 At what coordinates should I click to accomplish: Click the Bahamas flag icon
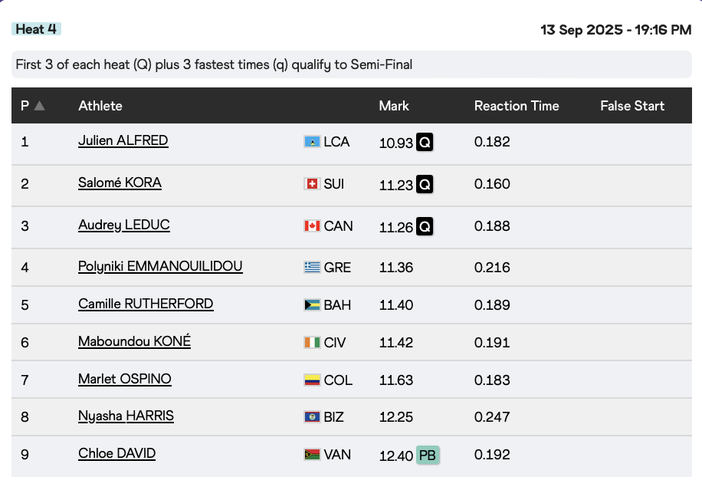[312, 305]
